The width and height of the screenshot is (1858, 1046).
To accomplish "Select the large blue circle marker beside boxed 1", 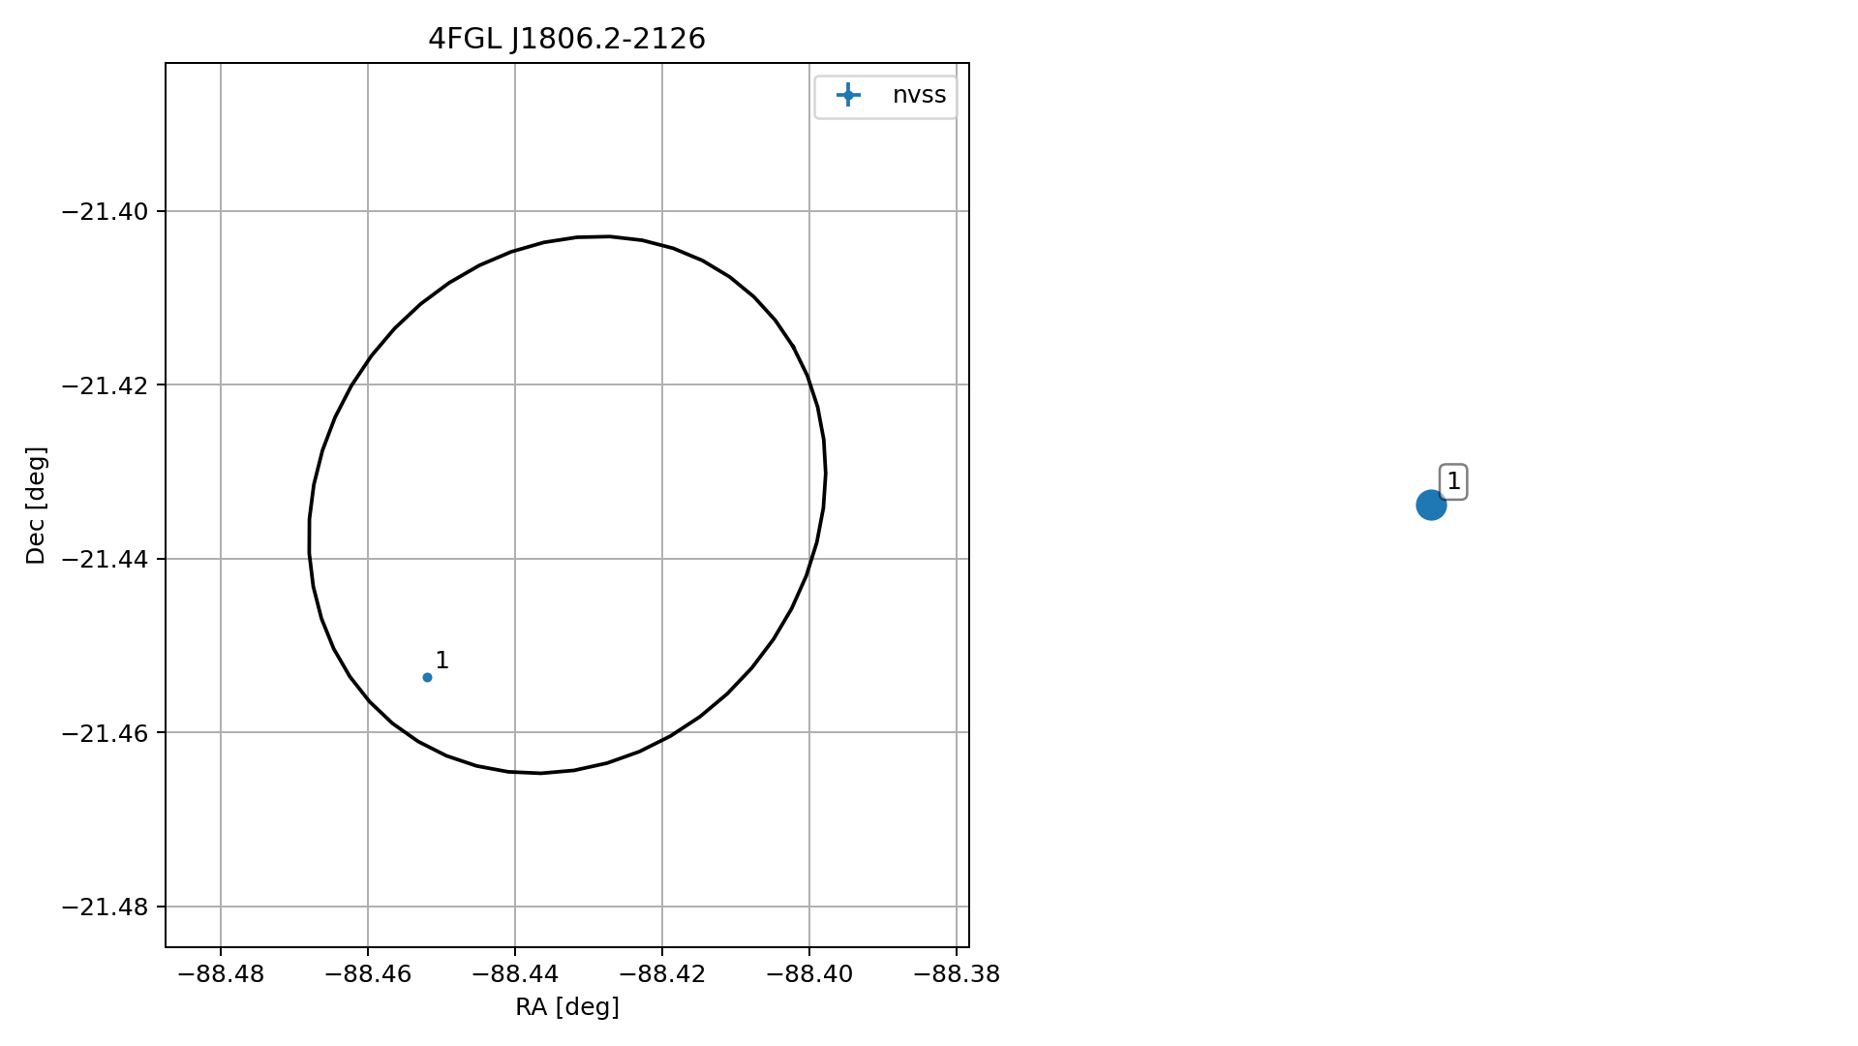I will click(1430, 505).
